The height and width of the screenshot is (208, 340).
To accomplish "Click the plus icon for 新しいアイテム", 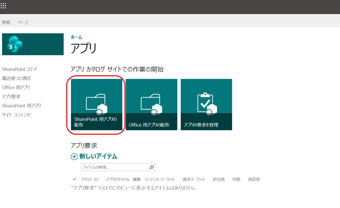I will coord(74,157).
